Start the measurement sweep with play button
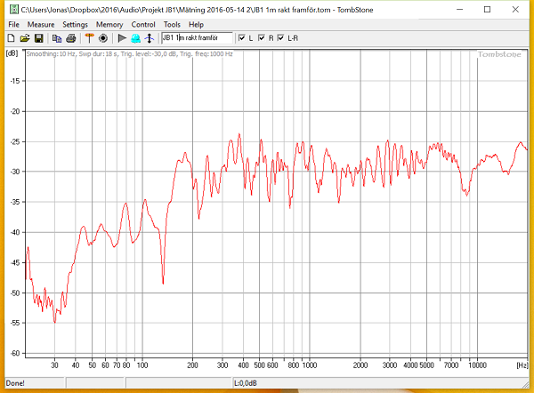 point(122,38)
